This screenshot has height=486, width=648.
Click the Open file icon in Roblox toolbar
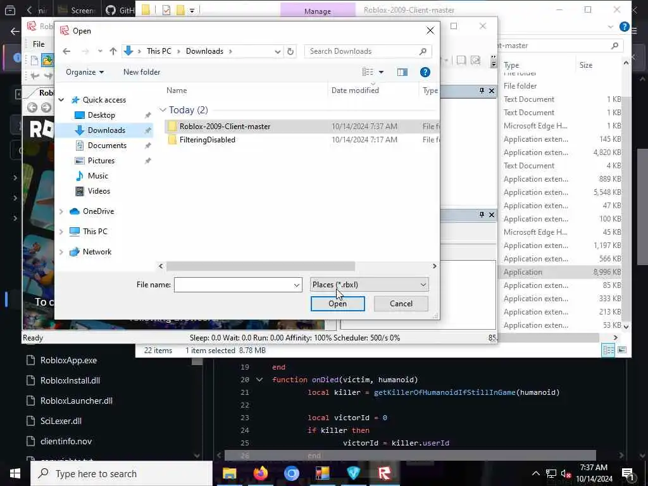coord(47,61)
